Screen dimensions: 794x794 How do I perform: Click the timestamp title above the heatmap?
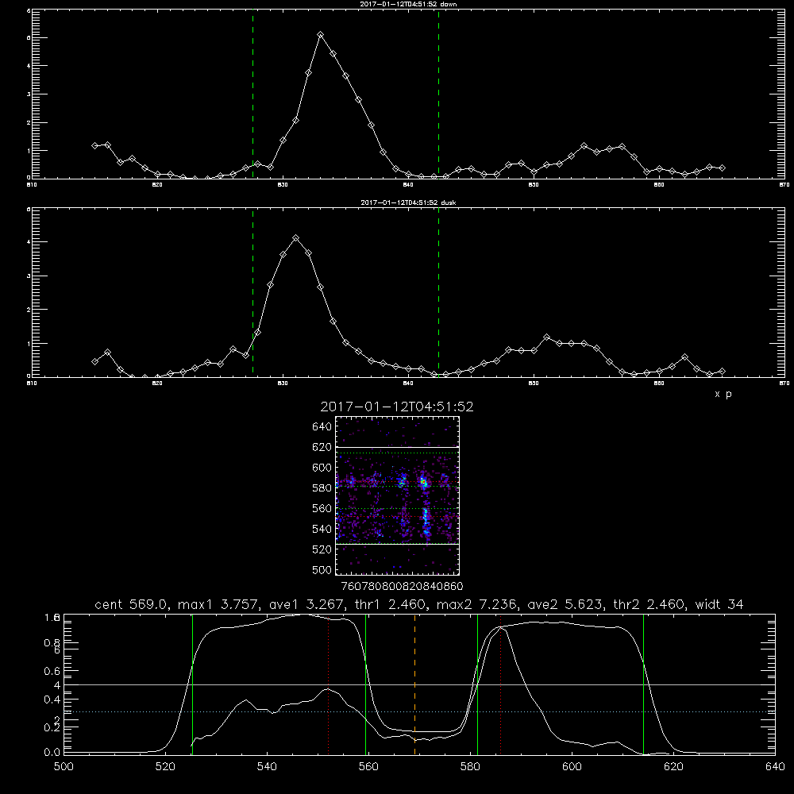397,407
